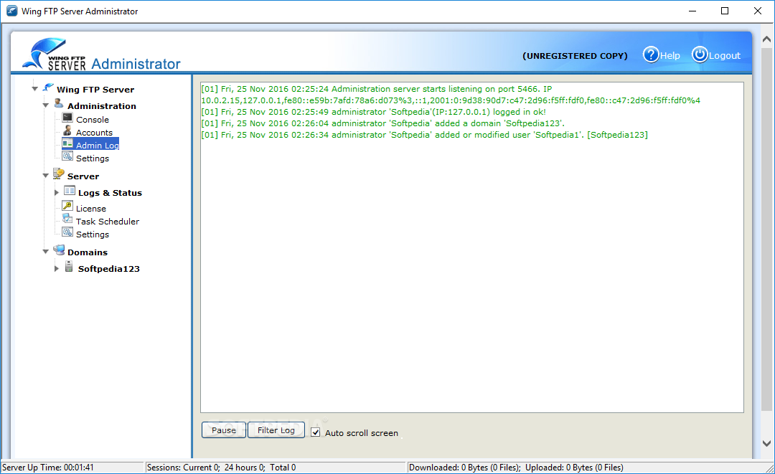Click the Softpedia123 domain server icon
Screen dimensions: 775x474
pos(69,267)
